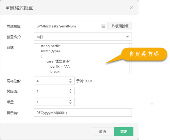Decrease the 尾碼位數 value
Viewport: 170px width, 140px height.
pos(70,82)
